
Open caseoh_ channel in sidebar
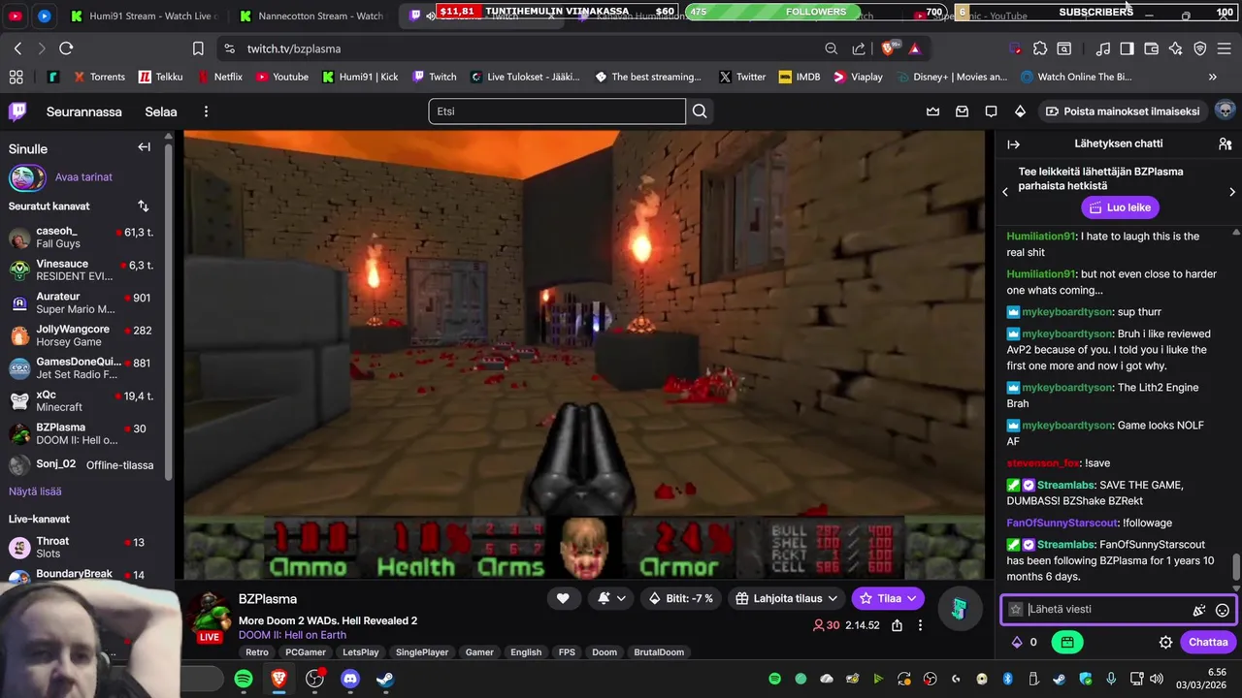(x=83, y=238)
